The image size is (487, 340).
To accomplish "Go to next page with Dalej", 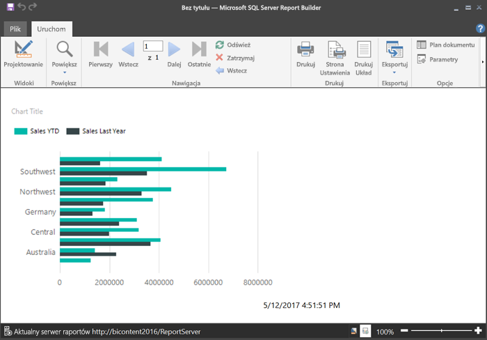I will click(x=174, y=54).
